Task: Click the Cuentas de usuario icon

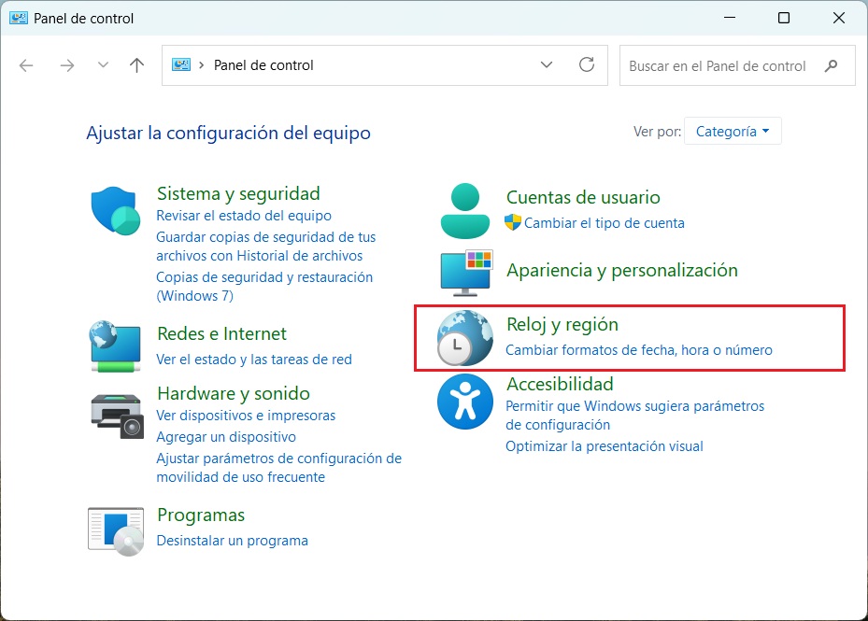Action: 464,208
